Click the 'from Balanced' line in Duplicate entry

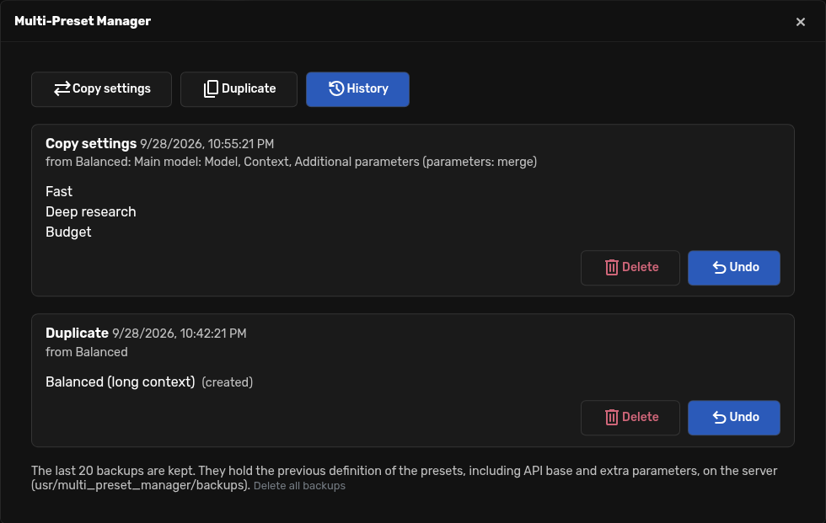pyautogui.click(x=87, y=352)
